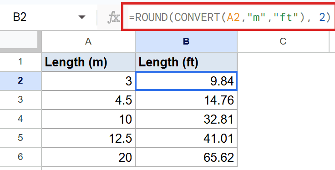Select empty cell C2
Image resolution: width=335 pixels, height=170 pixels.
[x=283, y=81]
